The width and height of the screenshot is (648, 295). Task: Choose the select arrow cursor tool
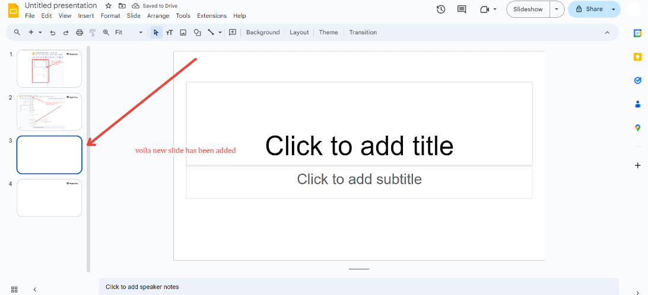click(156, 32)
